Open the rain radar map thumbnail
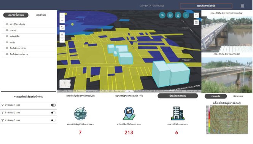This screenshot has width=253, height=144. pos(227,120)
